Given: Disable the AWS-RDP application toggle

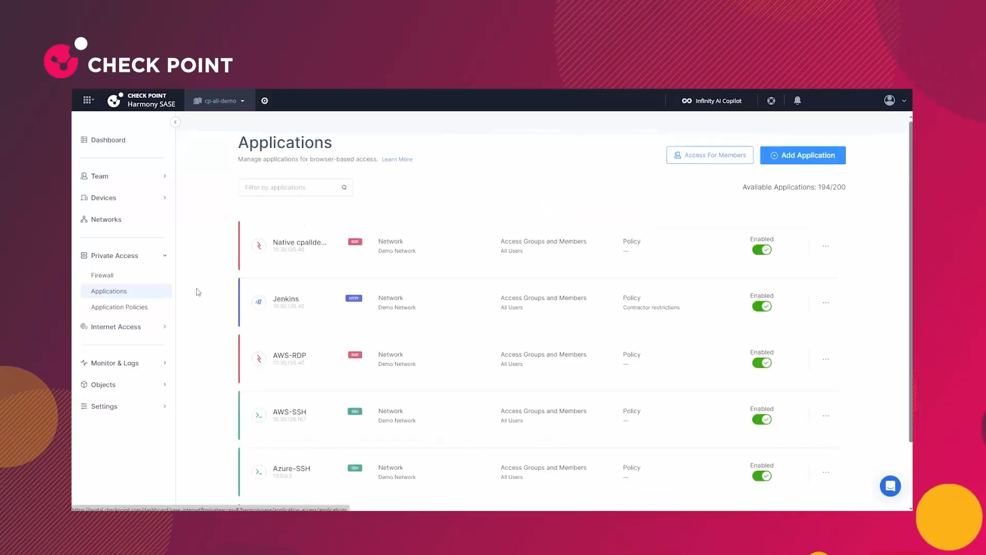Looking at the screenshot, I should (x=762, y=363).
